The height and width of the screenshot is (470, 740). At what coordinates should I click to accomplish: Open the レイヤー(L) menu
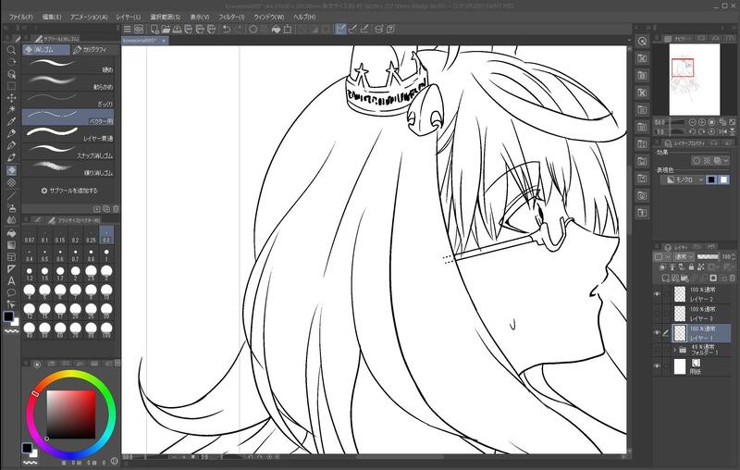click(129, 17)
